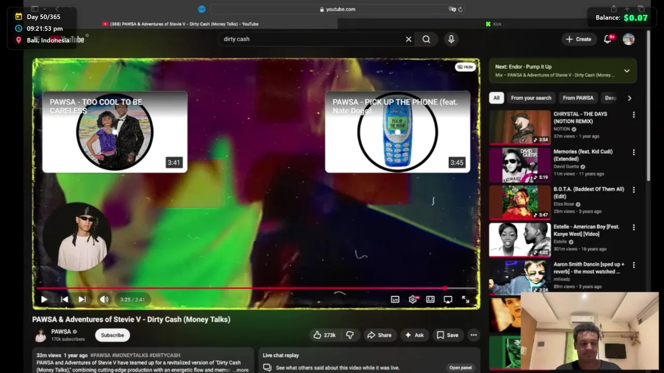Click the David Guetta channel name
Image resolution: width=664 pixels, height=373 pixels.
[566, 167]
